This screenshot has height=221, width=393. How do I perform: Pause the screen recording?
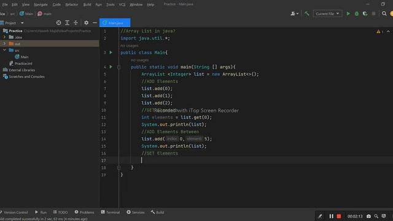[331, 216]
